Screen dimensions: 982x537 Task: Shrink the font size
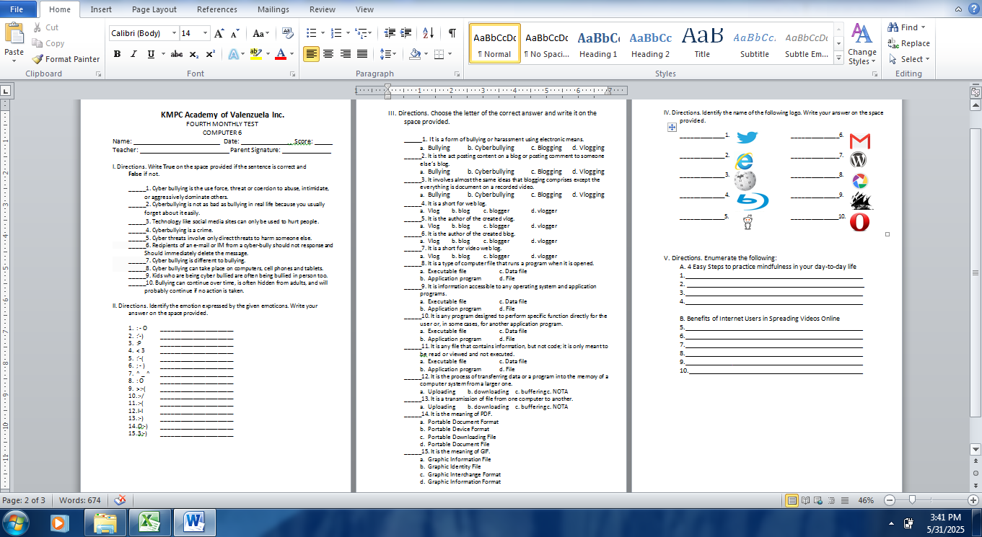point(235,34)
